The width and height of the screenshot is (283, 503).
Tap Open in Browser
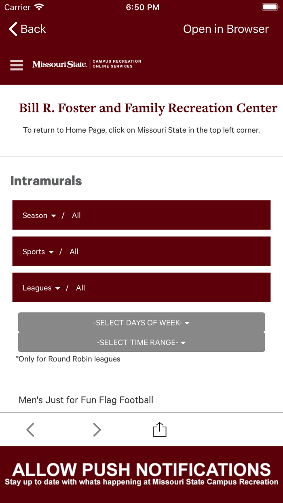pyautogui.click(x=226, y=29)
